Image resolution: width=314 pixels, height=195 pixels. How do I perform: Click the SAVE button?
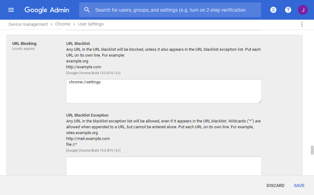click(299, 185)
